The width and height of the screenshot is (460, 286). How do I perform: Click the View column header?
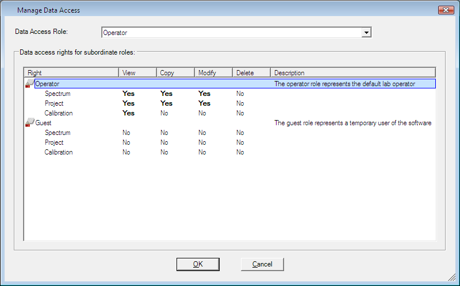tap(137, 73)
